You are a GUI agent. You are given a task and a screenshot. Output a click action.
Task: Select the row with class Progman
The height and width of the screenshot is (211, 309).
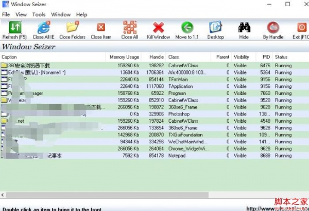[x=154, y=93]
